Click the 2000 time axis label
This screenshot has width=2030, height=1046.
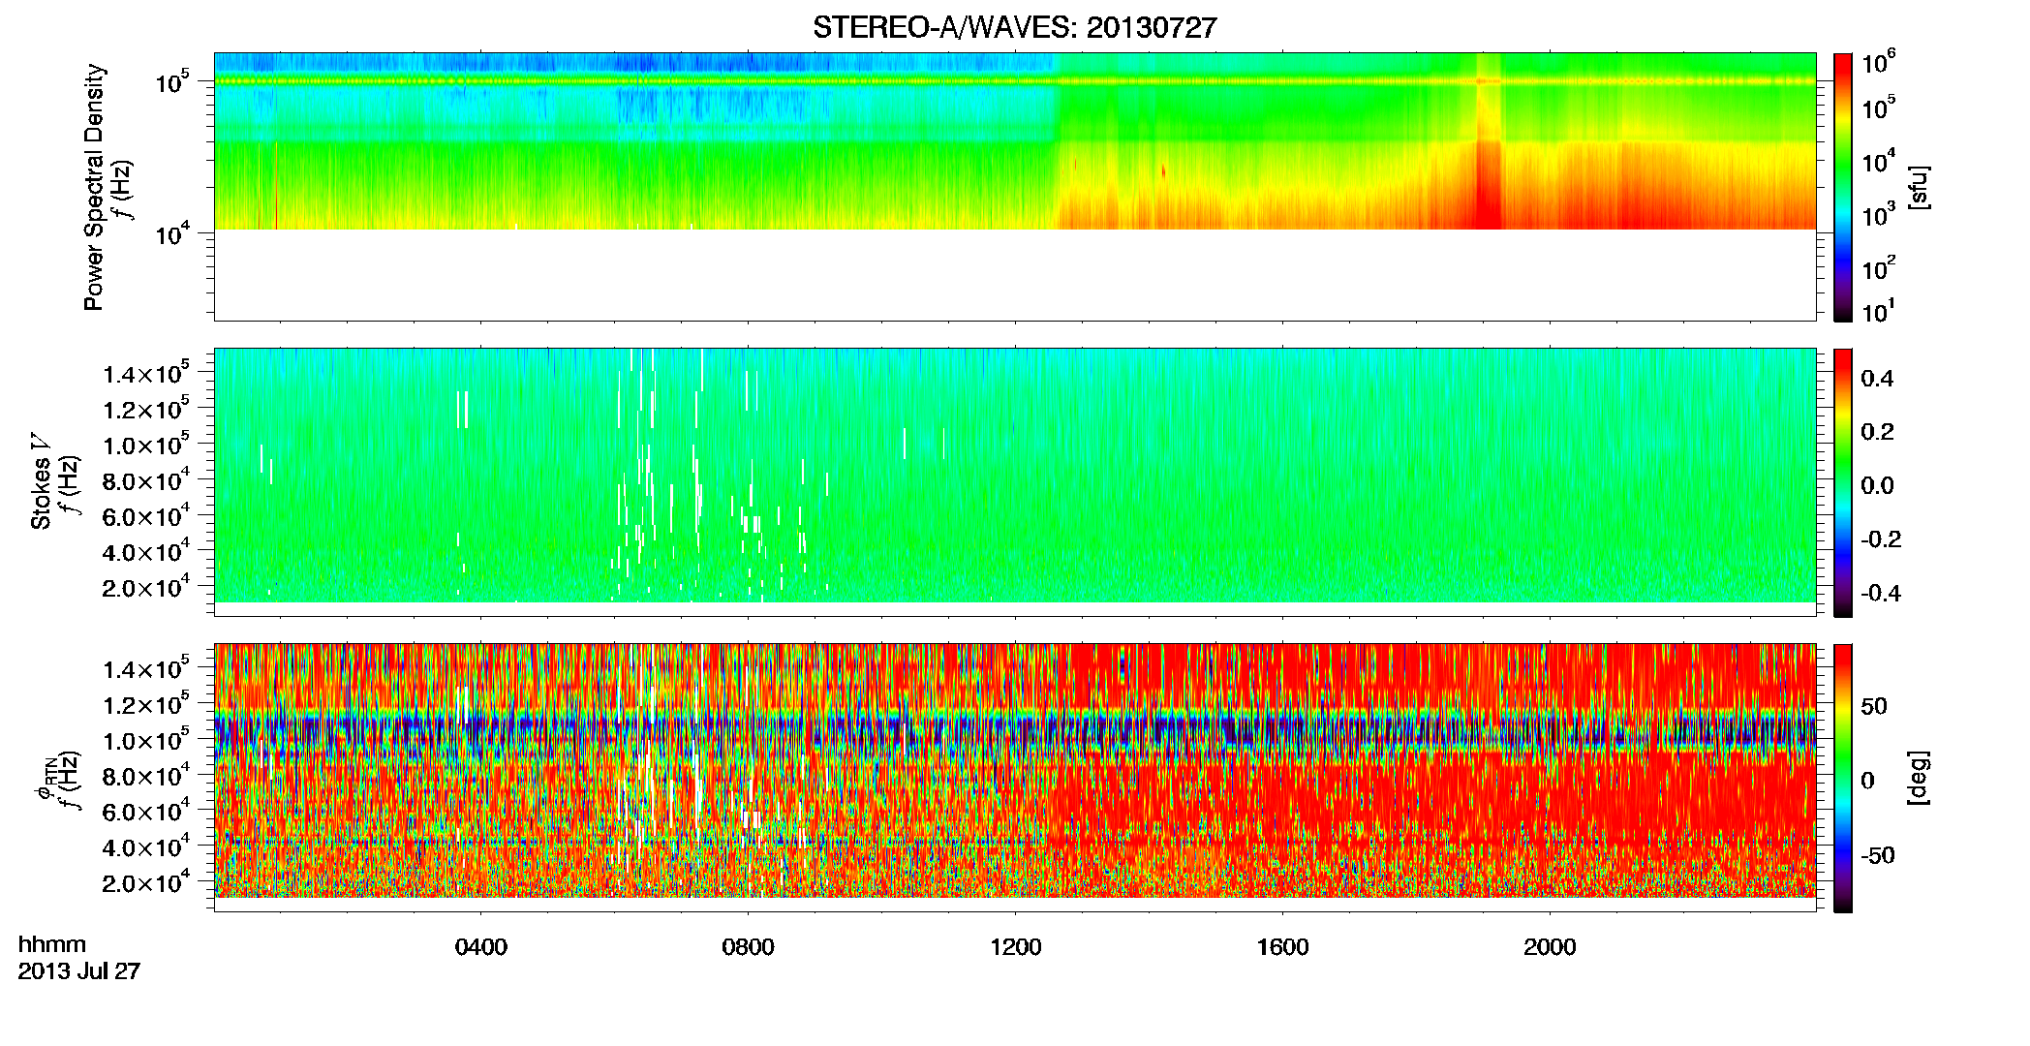click(x=1551, y=947)
